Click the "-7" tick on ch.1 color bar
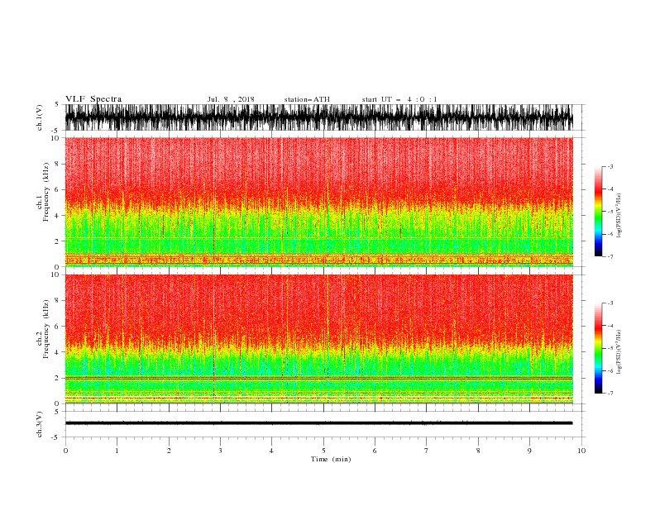This screenshot has height=506, width=655. tap(610, 256)
